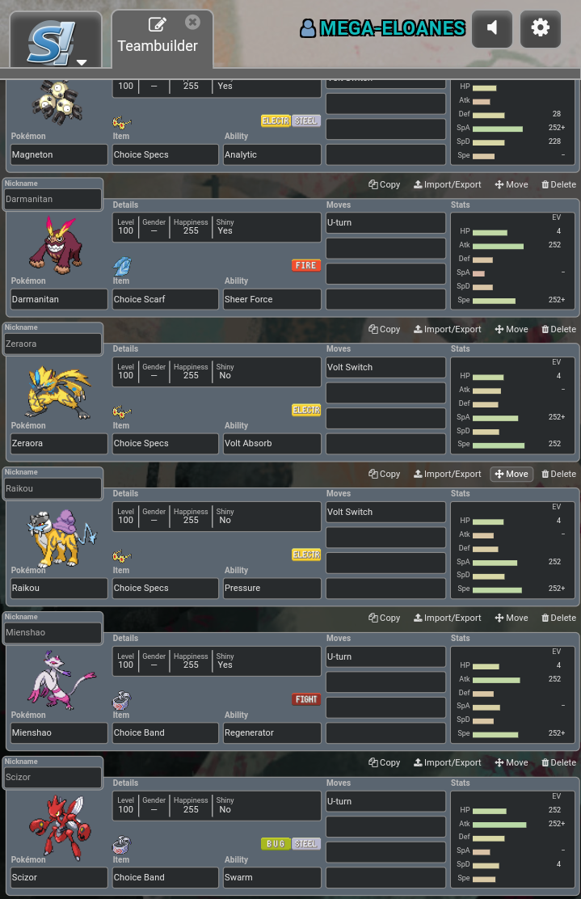The height and width of the screenshot is (899, 581).
Task: Edit Raikou's Volt Switch move slot
Action: pyautogui.click(x=385, y=512)
